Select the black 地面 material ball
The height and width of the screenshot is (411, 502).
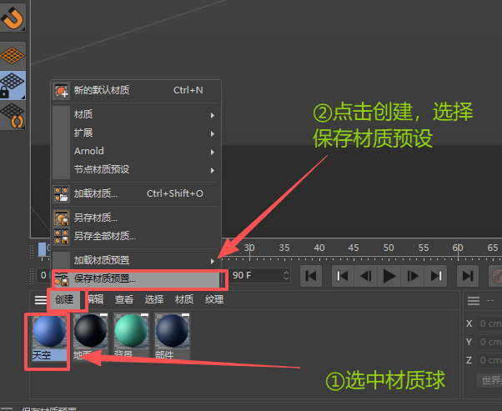[x=91, y=337]
